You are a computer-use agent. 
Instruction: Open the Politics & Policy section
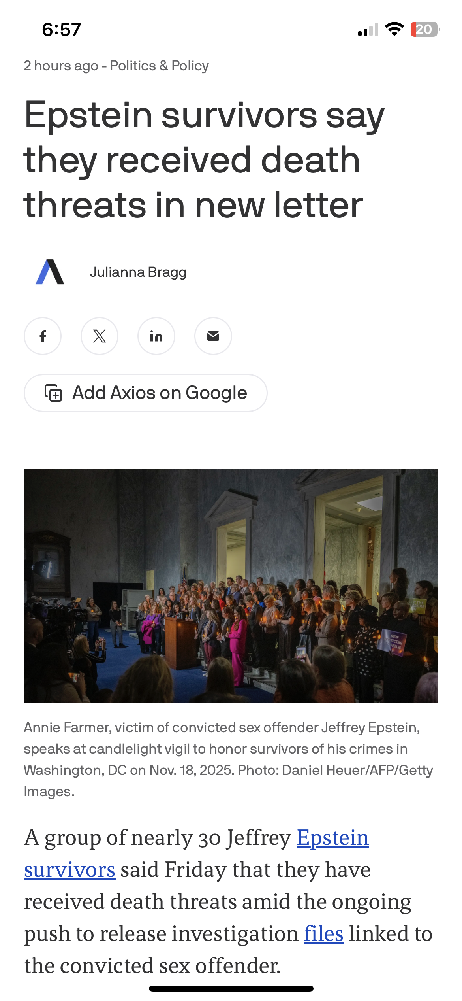tap(160, 66)
